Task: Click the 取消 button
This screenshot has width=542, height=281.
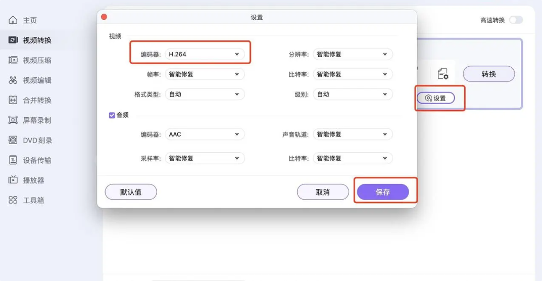Action: (323, 192)
